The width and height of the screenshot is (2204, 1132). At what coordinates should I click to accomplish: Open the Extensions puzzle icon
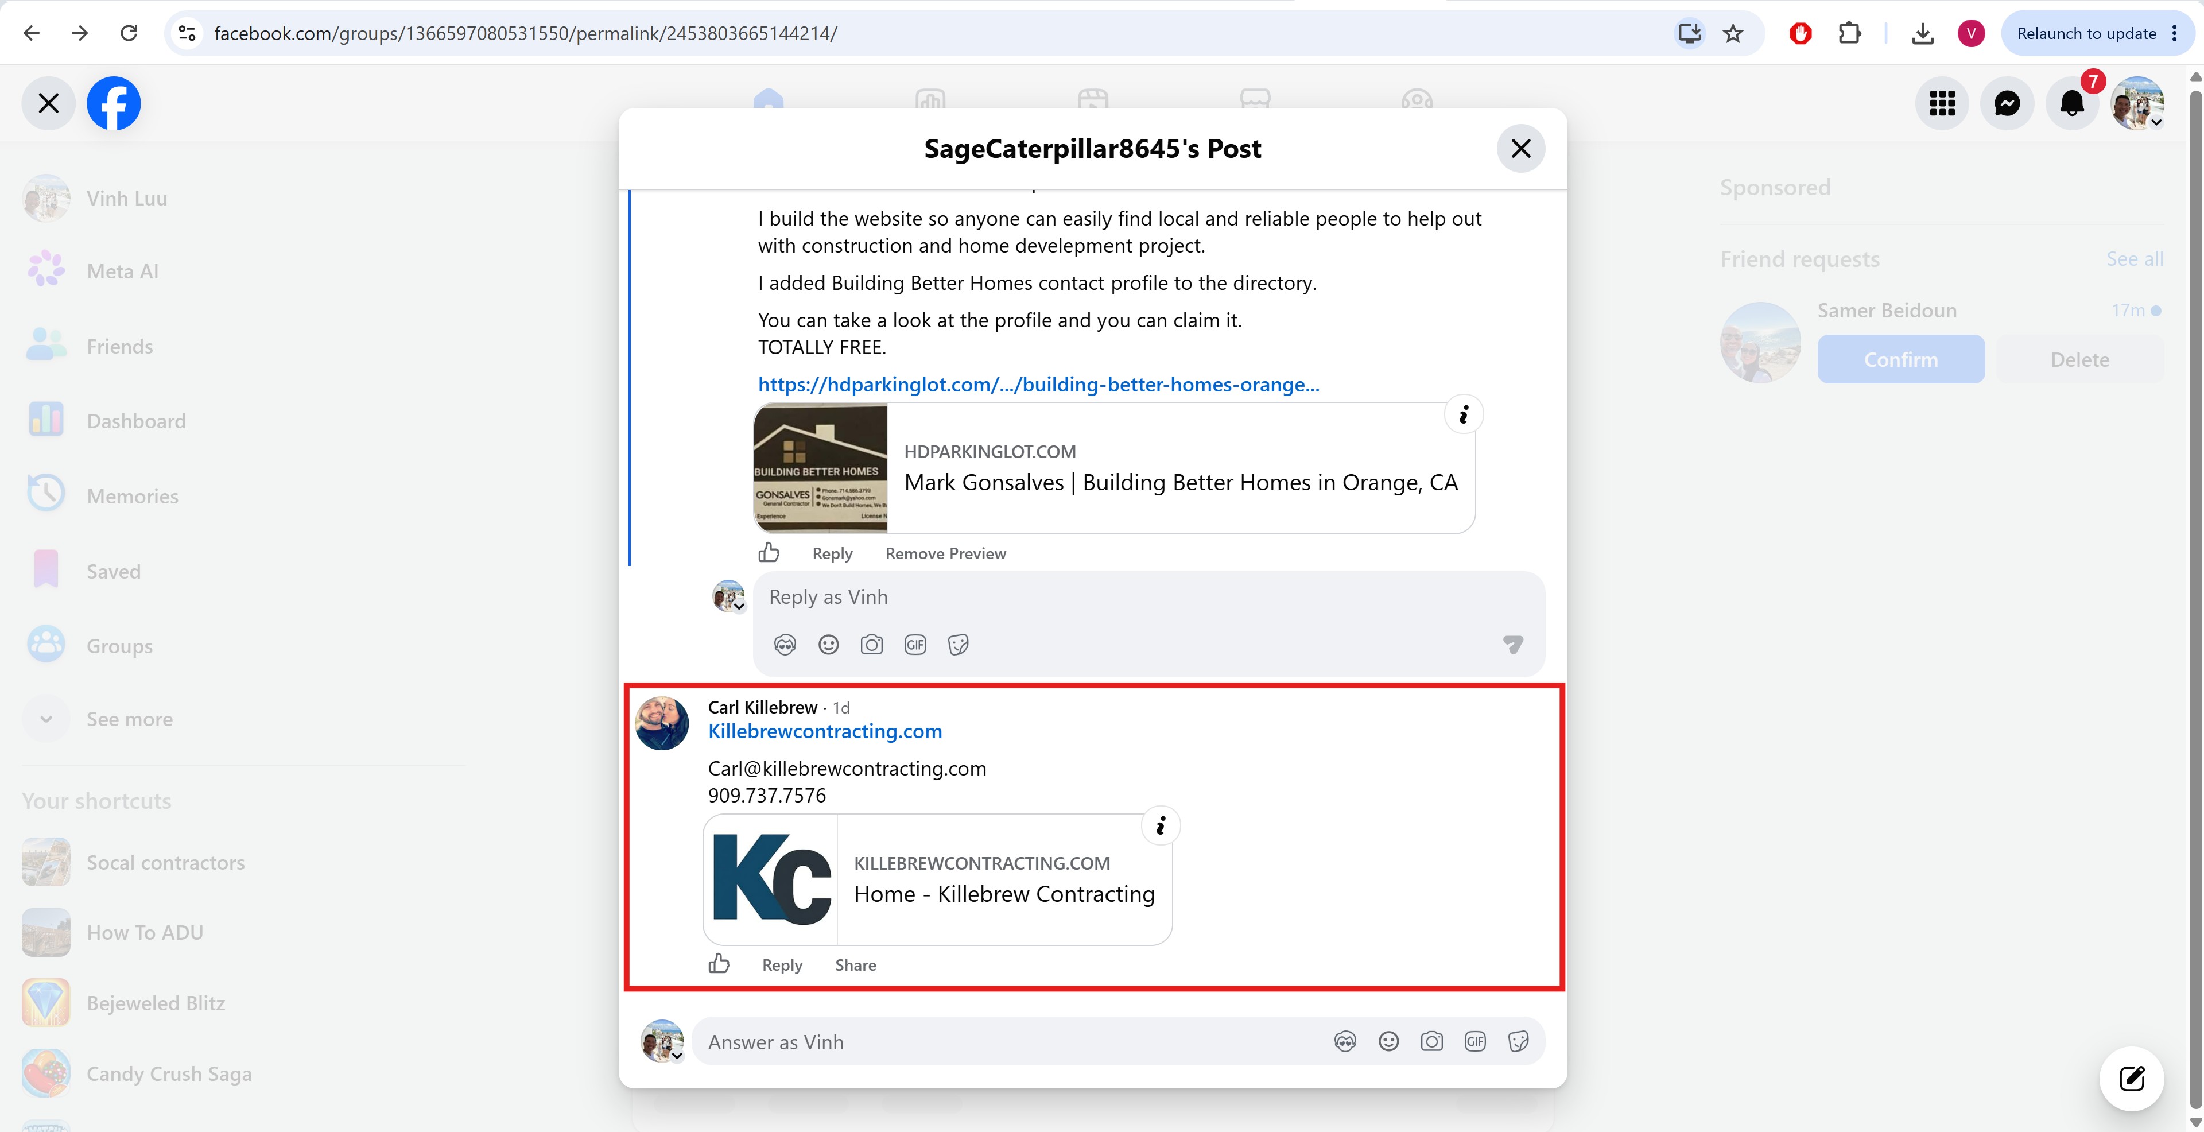coord(1849,33)
